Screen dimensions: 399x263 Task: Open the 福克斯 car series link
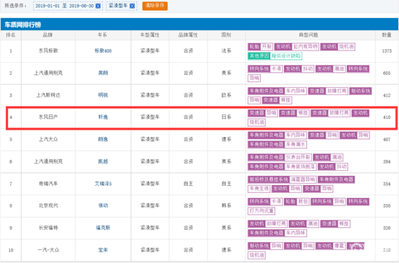tap(103, 228)
